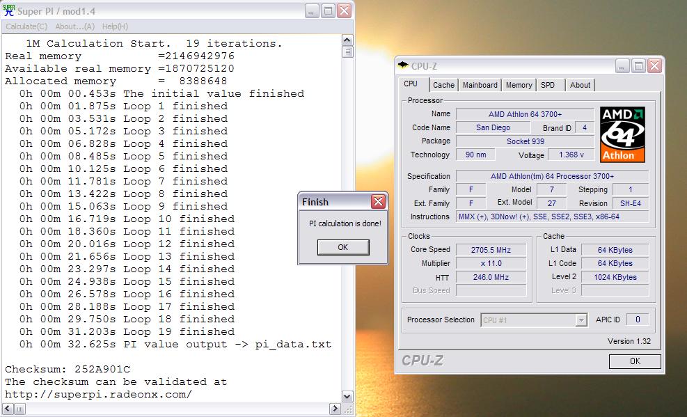Image resolution: width=687 pixels, height=417 pixels.
Task: Click the right arrow of Super PI horizontal scrollbar
Action: [x=335, y=409]
